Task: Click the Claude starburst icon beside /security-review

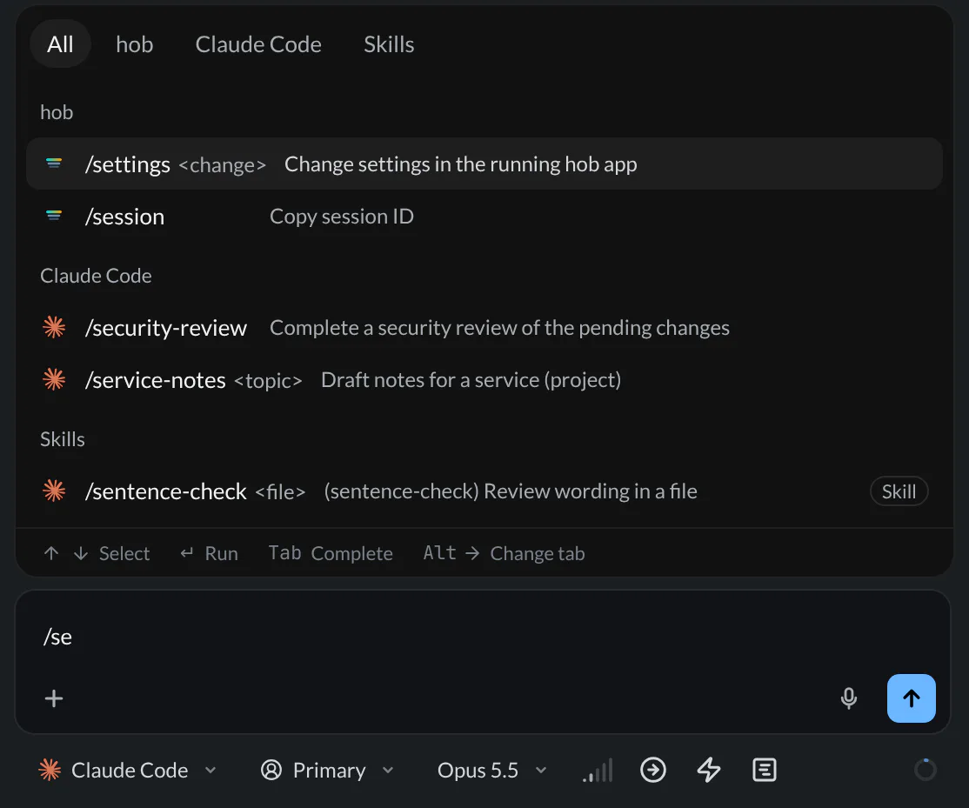Action: [x=54, y=327]
